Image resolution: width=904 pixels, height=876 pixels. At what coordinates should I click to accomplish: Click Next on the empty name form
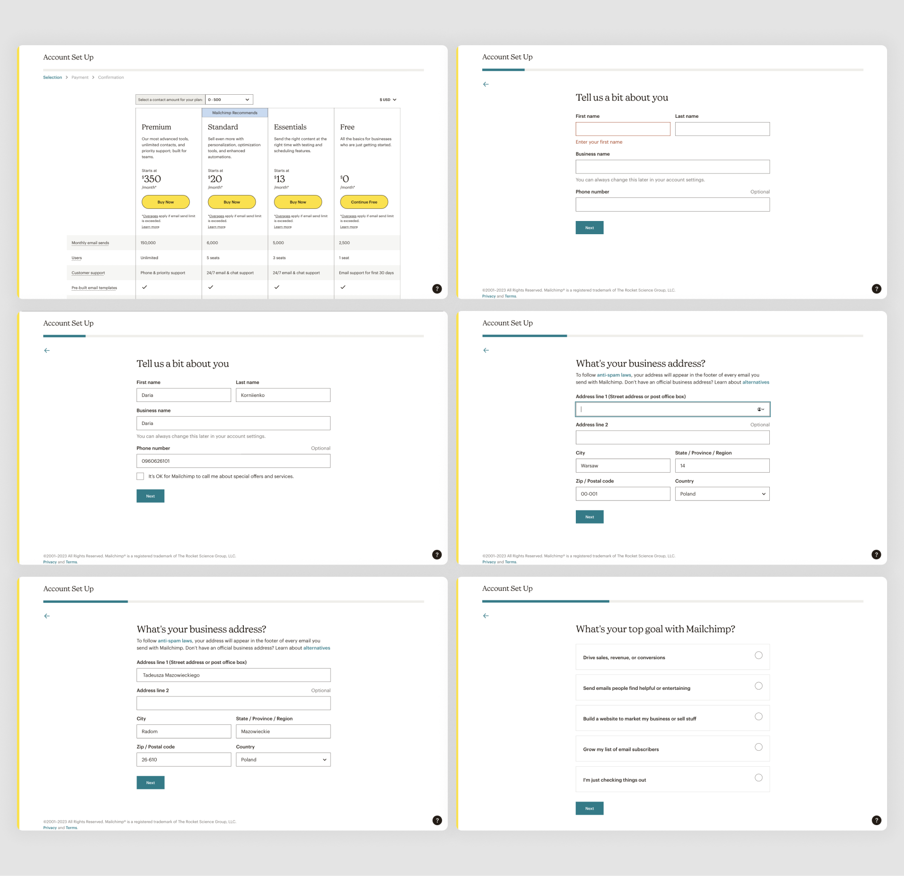[589, 228]
